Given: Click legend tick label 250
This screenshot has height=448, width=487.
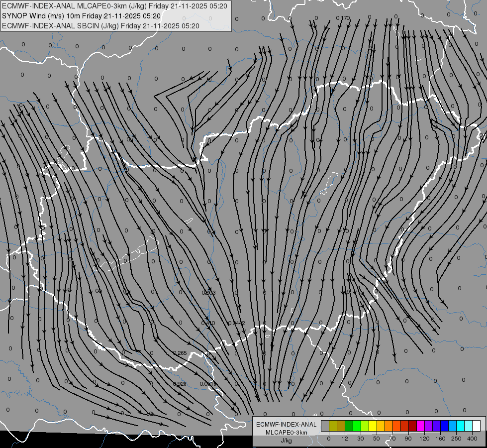Looking at the screenshot, I should pyautogui.click(x=456, y=439).
